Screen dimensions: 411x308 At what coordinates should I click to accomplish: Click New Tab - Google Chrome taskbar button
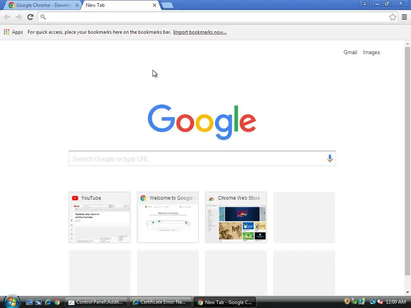[225, 302]
